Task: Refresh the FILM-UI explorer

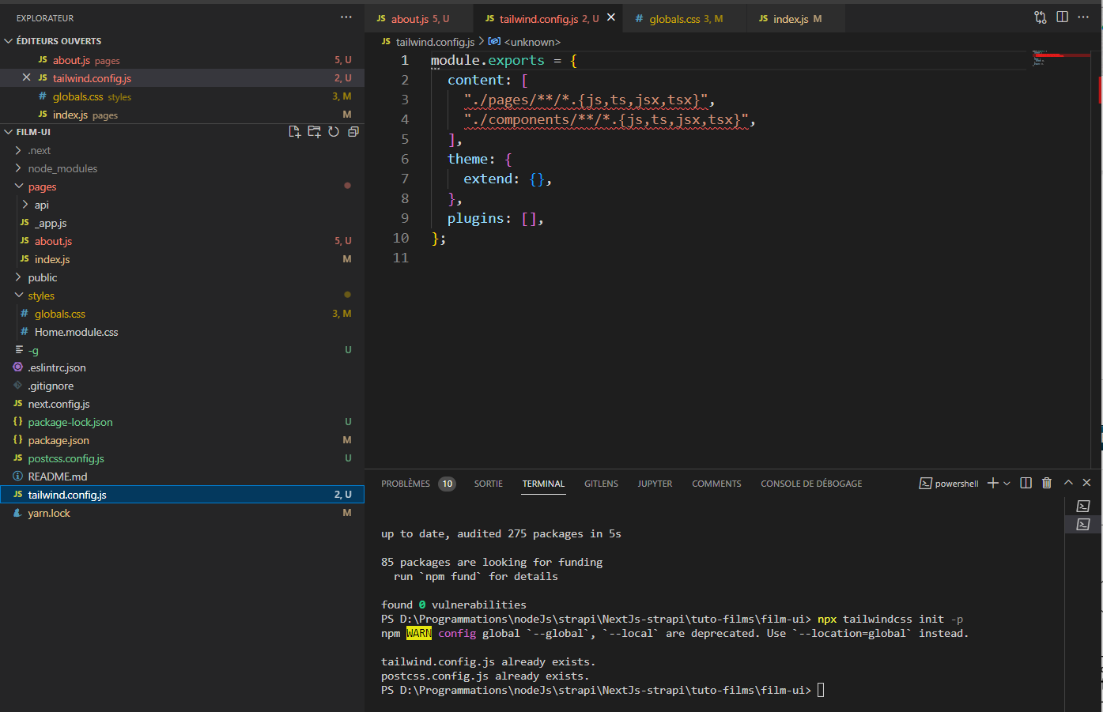Action: tap(333, 131)
